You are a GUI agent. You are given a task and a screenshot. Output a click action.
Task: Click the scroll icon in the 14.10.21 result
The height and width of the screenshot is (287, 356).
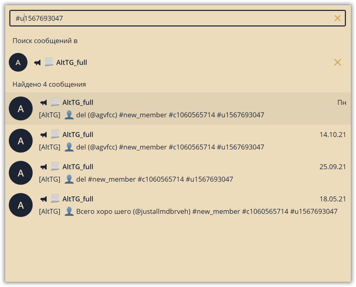[x=55, y=135]
